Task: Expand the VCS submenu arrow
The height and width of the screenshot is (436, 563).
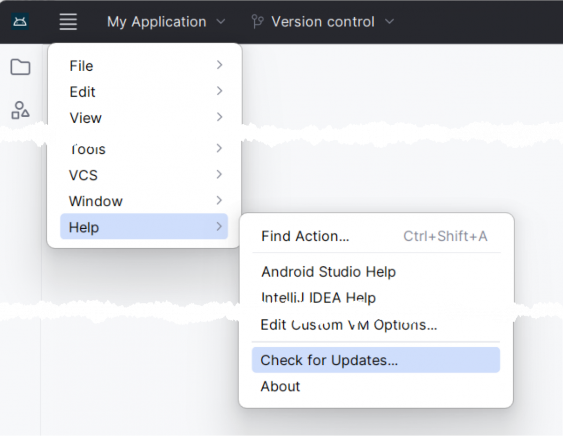Action: [219, 174]
